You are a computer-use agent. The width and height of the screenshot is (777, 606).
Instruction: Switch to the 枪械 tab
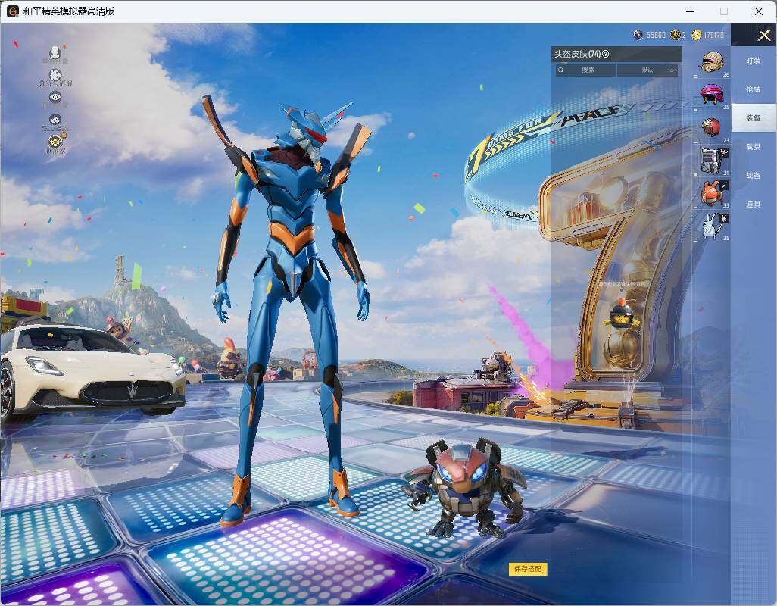pyautogui.click(x=754, y=89)
